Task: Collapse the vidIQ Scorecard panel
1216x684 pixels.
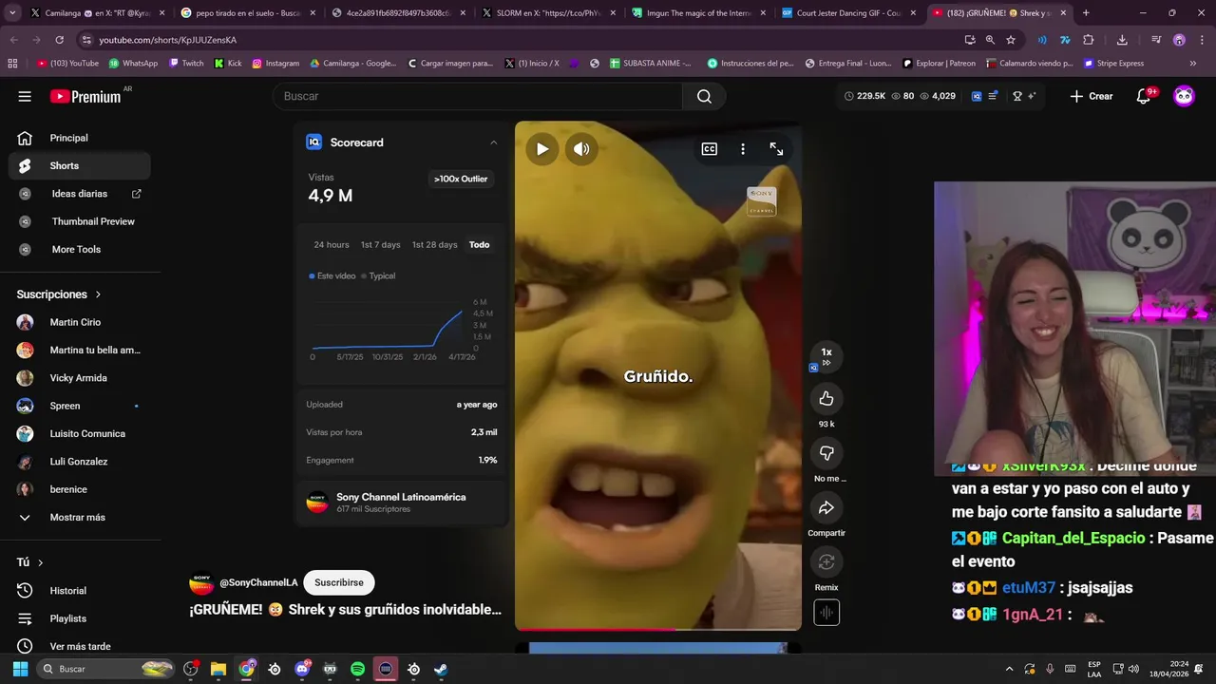Action: click(x=493, y=142)
